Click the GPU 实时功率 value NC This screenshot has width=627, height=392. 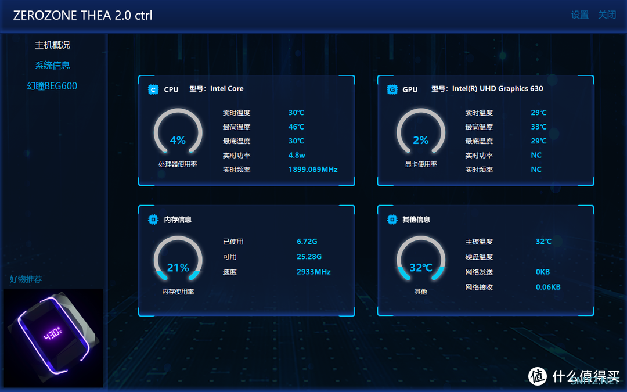[x=536, y=155]
